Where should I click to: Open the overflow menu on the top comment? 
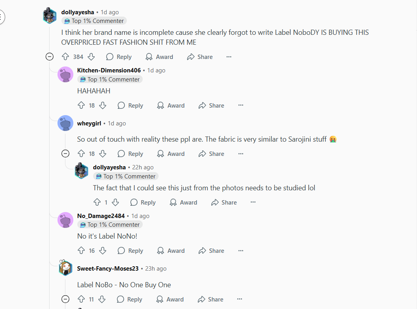229,57
